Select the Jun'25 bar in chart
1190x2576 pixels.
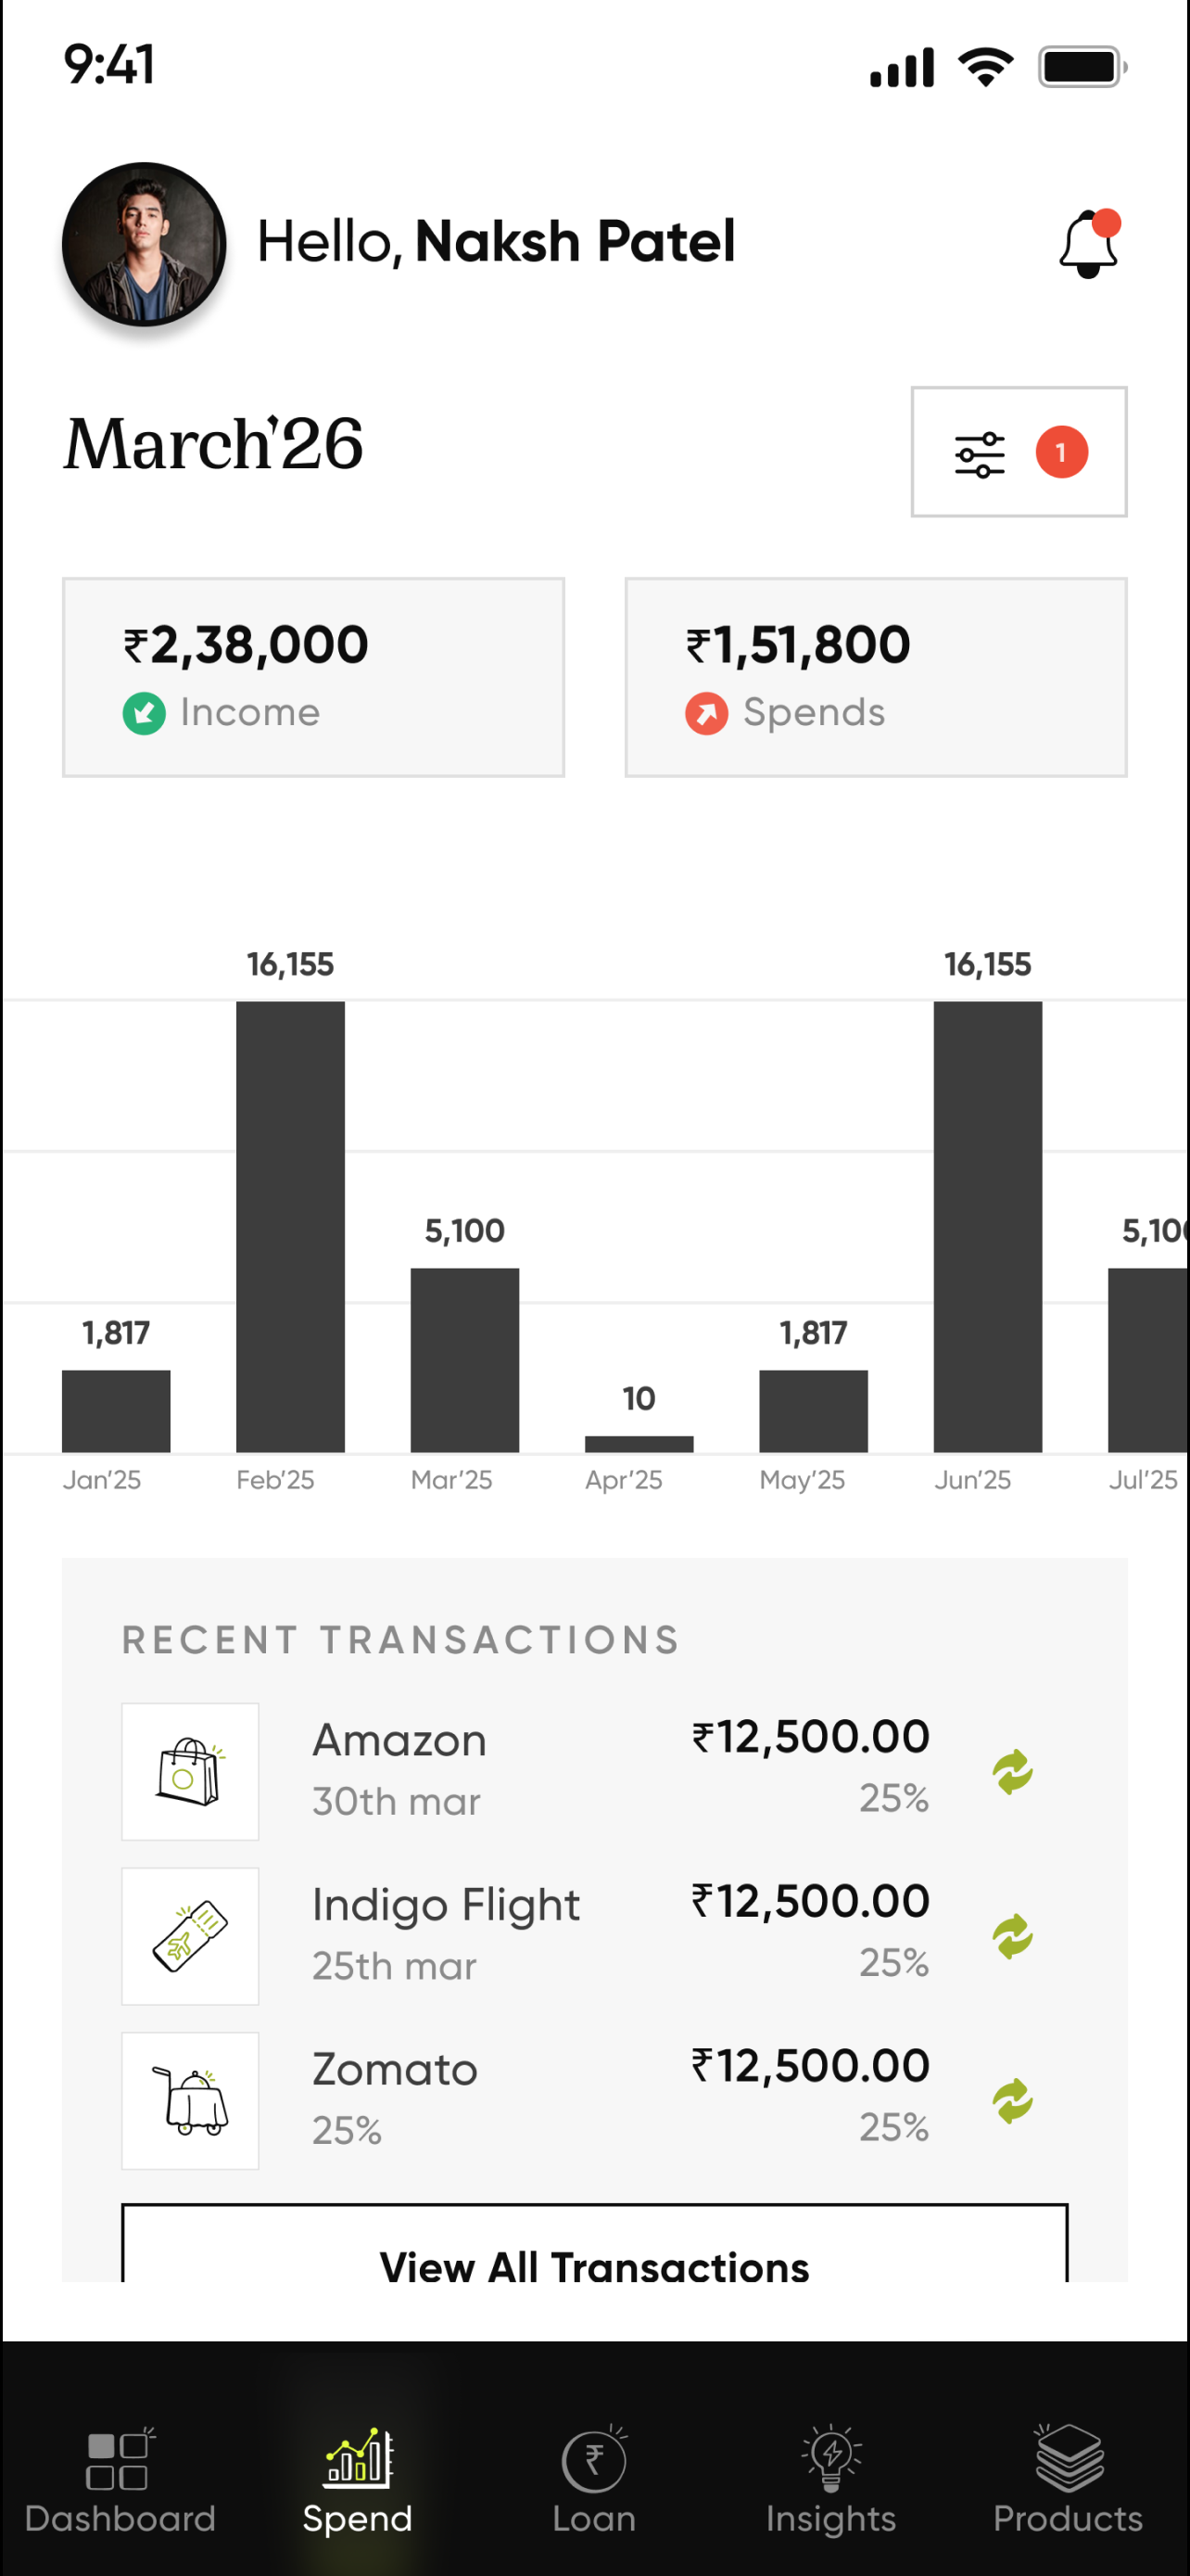[987, 1226]
